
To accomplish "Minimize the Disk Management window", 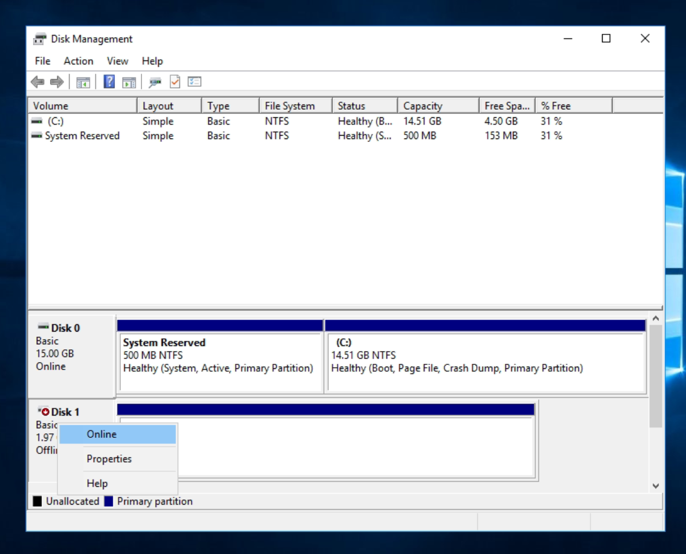I will pos(568,39).
